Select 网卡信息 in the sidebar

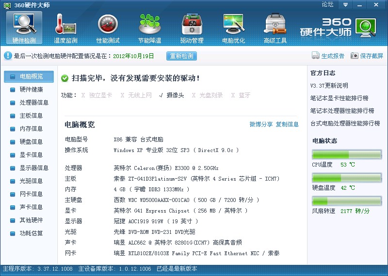29,194
